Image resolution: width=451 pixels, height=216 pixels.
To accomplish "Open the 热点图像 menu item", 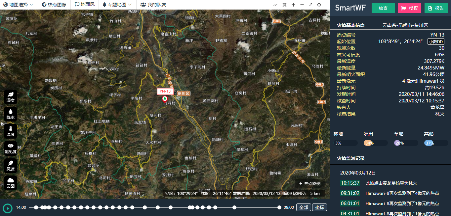I will (54, 5).
